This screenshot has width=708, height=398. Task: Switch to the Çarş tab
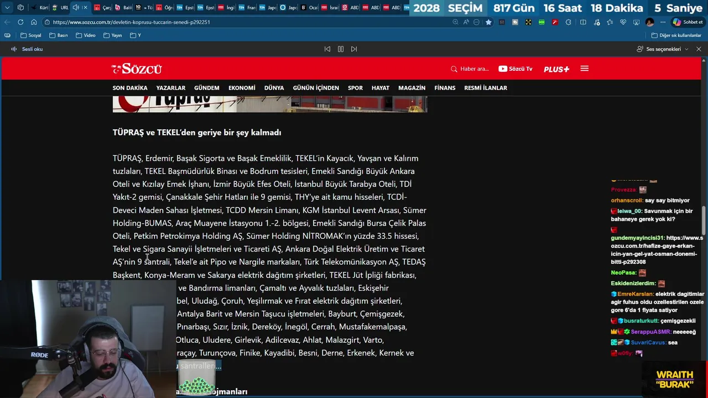[102, 8]
